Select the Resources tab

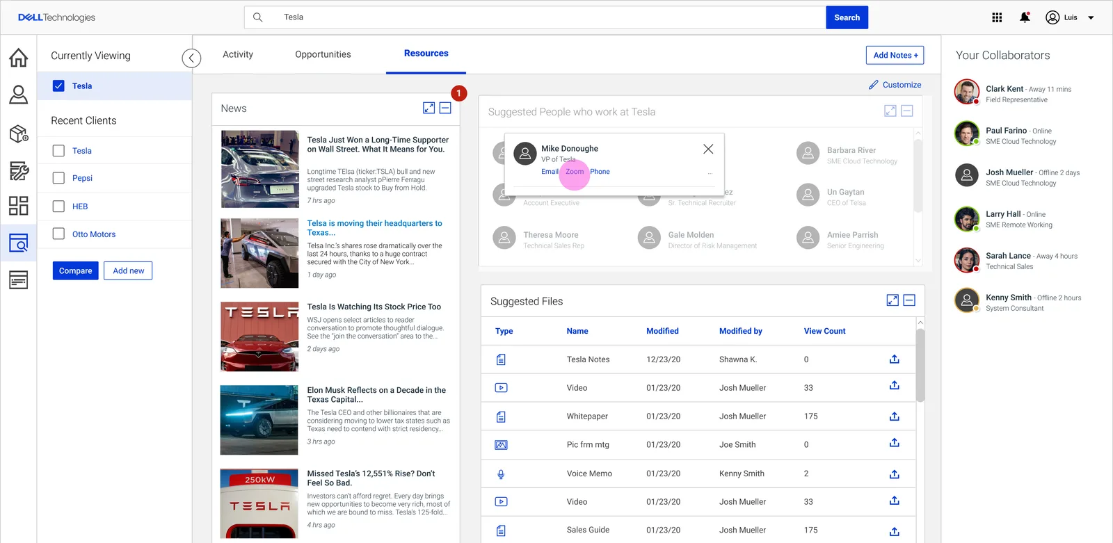pos(426,54)
